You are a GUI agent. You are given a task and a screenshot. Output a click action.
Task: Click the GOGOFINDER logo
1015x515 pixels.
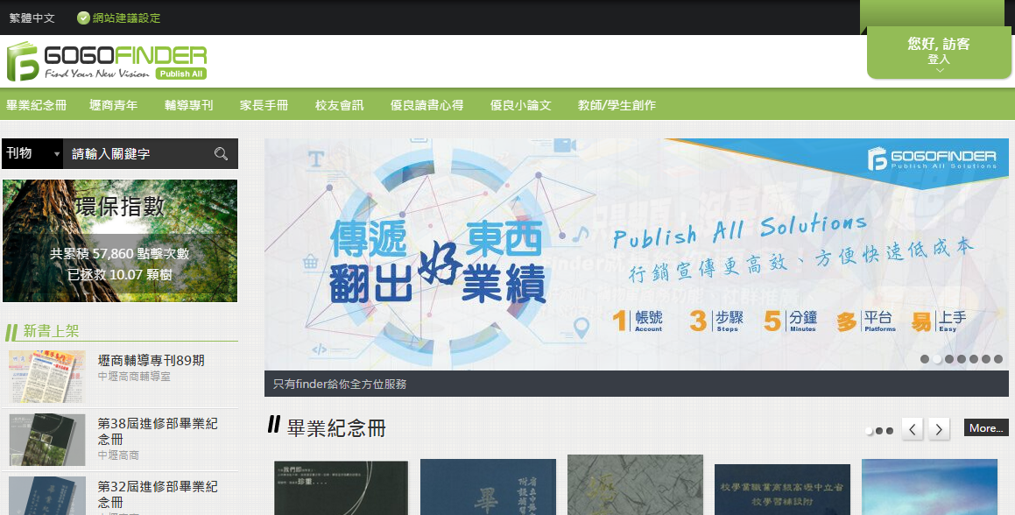pyautogui.click(x=107, y=61)
